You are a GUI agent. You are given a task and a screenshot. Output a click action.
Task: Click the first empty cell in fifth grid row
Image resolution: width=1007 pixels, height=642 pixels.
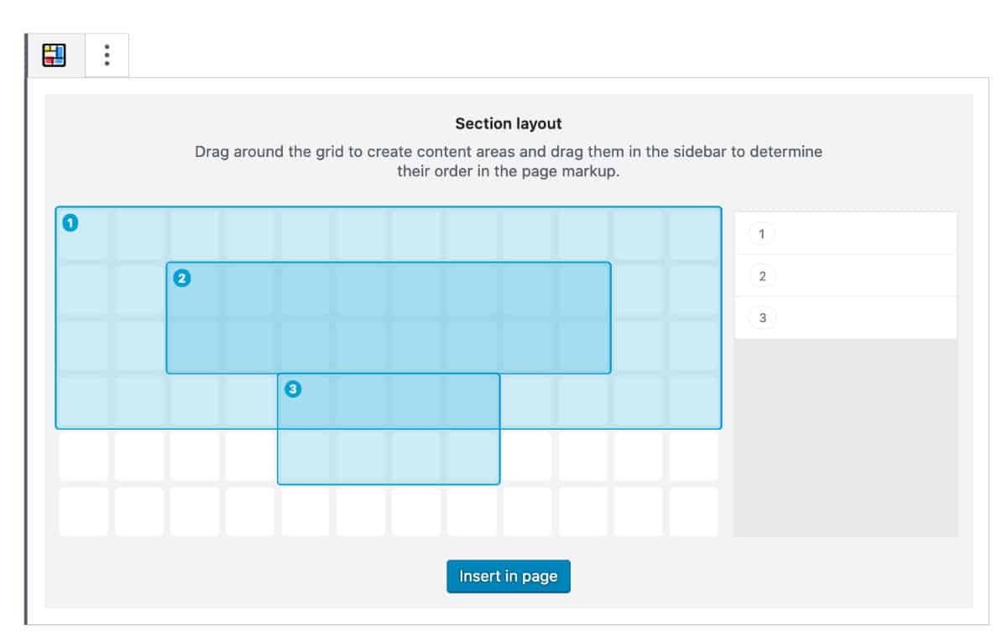83,457
